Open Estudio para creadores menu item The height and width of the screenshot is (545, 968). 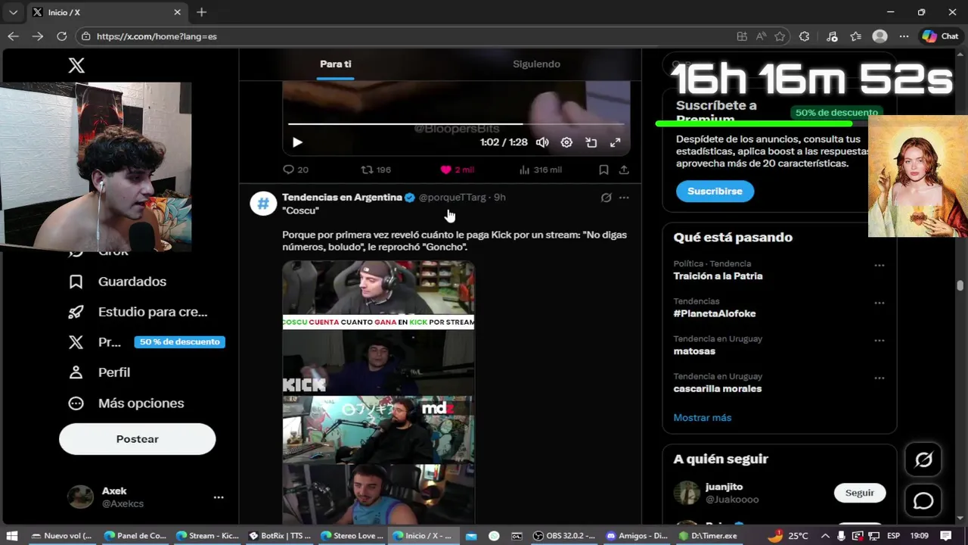(x=138, y=312)
